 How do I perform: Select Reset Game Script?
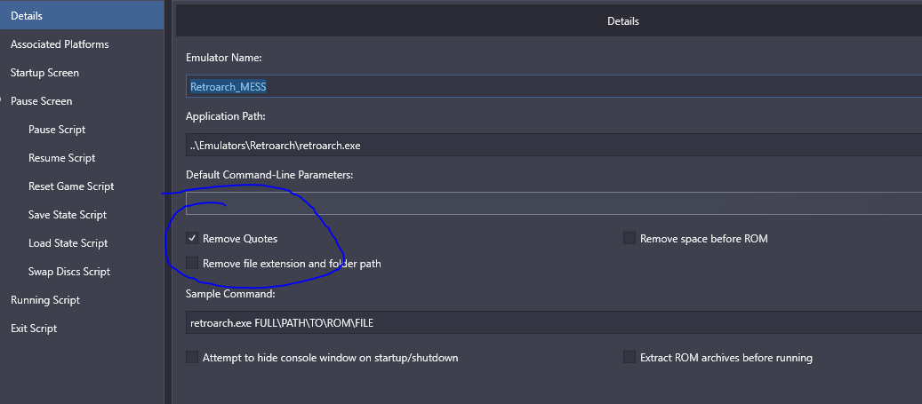click(x=71, y=186)
